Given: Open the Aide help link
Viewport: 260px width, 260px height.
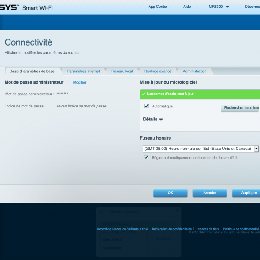Looking at the screenshot, I should click(x=187, y=7).
